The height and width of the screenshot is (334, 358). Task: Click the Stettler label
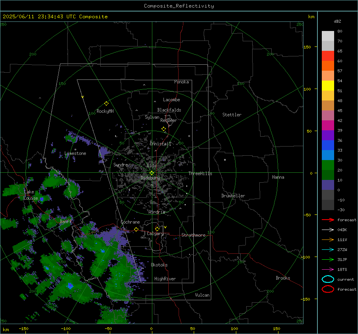[x=232, y=115]
